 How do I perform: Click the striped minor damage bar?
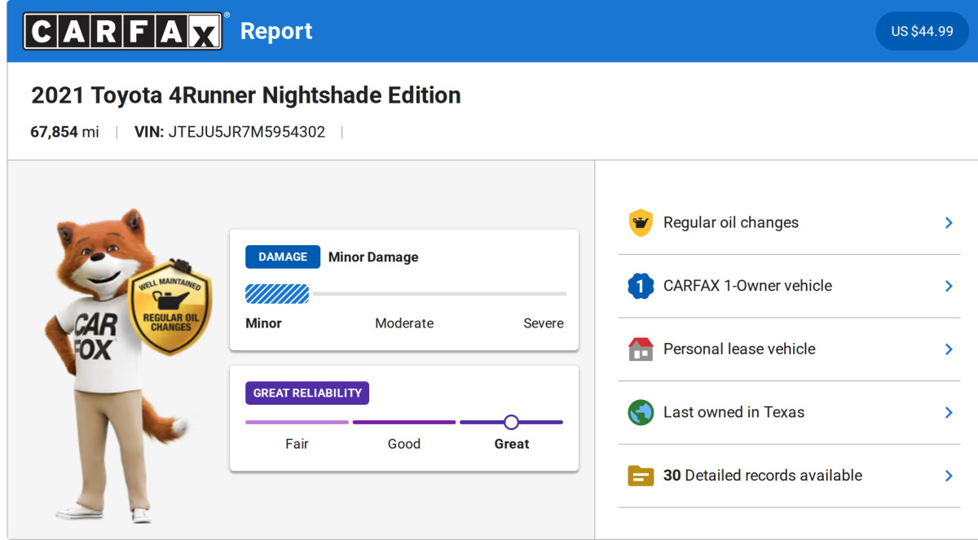[277, 293]
